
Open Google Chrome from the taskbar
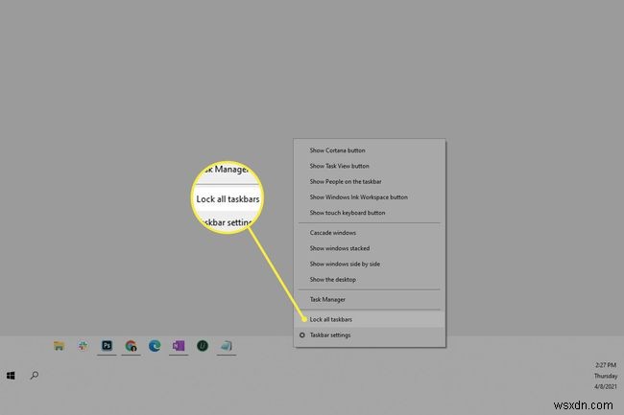click(131, 346)
